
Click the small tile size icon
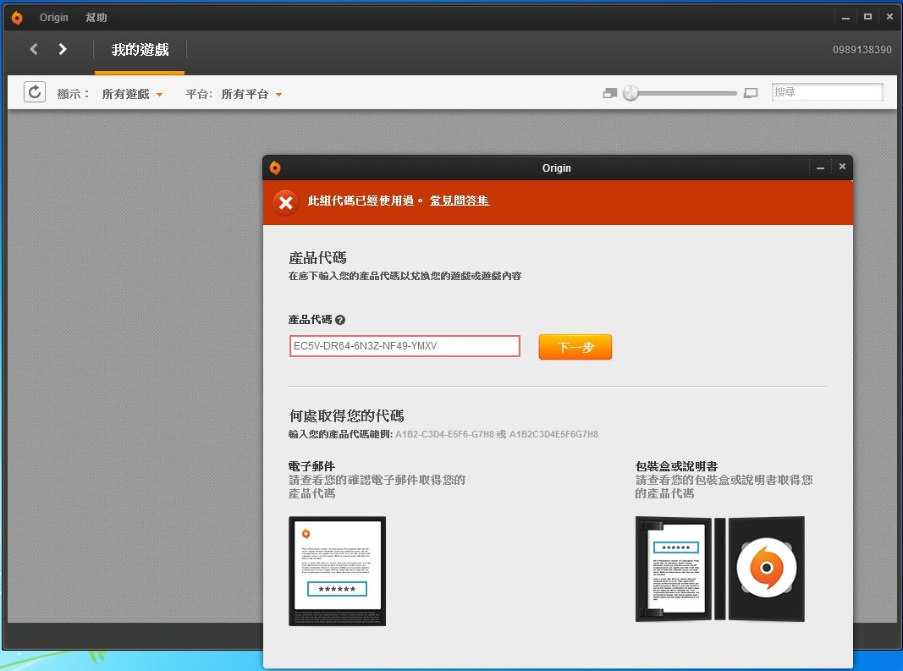(610, 93)
